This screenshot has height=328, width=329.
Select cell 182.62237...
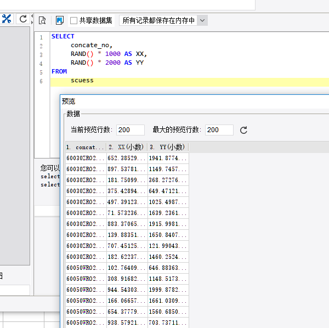coord(127,257)
